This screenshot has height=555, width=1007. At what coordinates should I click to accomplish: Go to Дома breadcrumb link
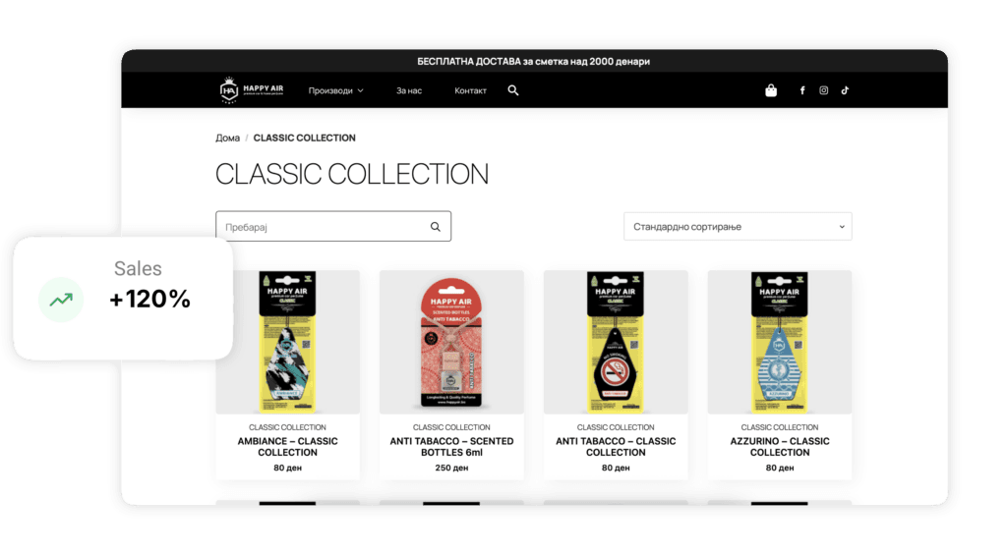227,138
